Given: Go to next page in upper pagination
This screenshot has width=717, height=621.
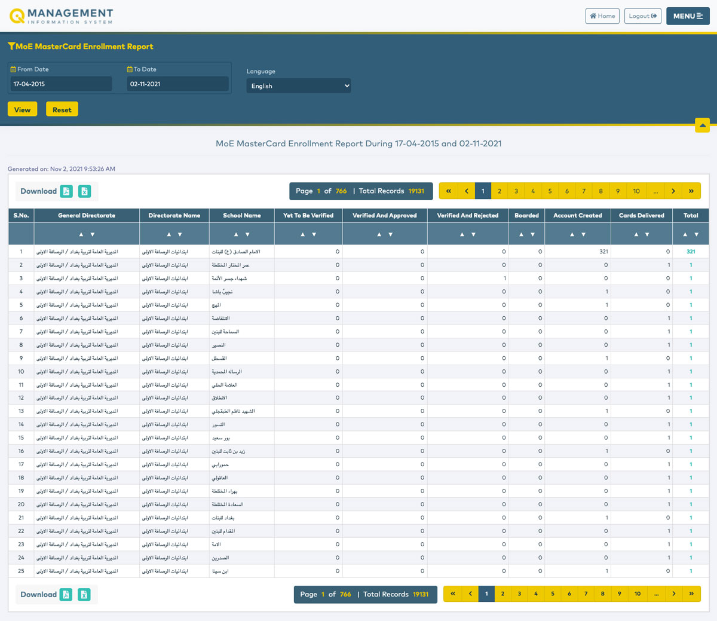Looking at the screenshot, I should 673,191.
